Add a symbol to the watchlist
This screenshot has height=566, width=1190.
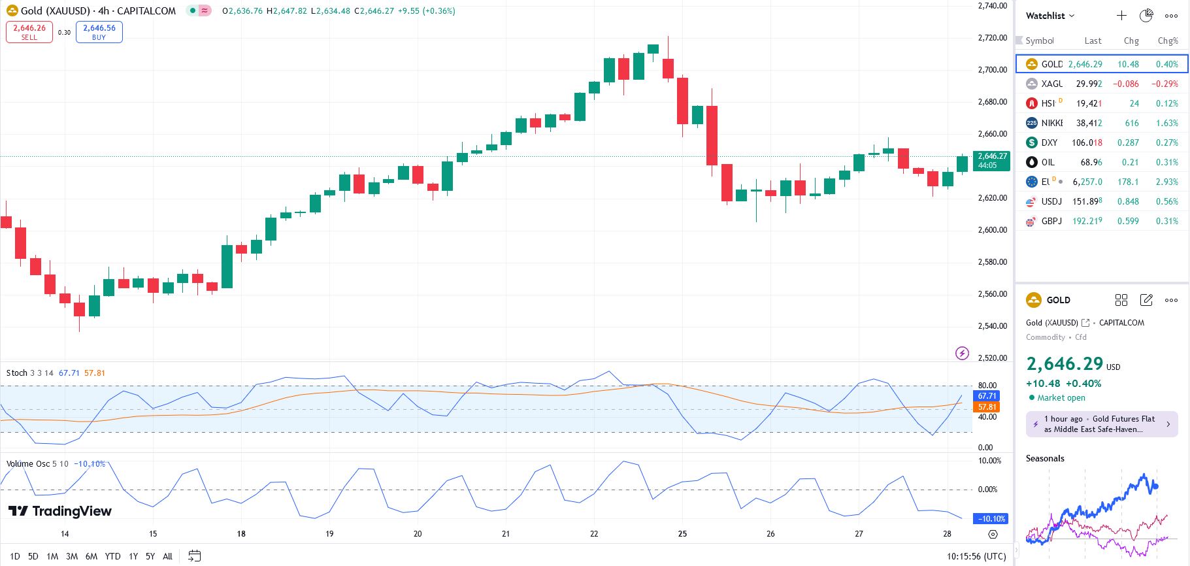tap(1121, 16)
